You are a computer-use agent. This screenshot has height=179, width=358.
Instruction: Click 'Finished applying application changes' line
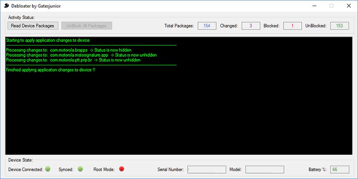[x=51, y=70]
